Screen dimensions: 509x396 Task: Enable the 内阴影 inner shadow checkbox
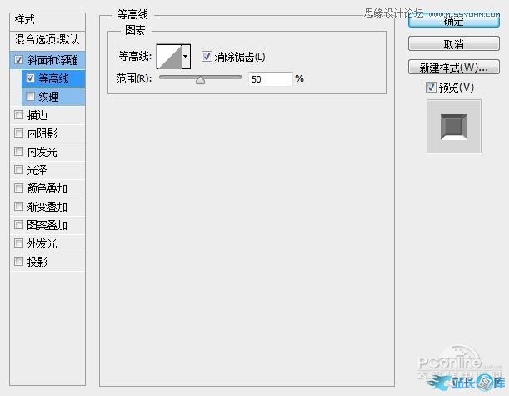[x=19, y=133]
